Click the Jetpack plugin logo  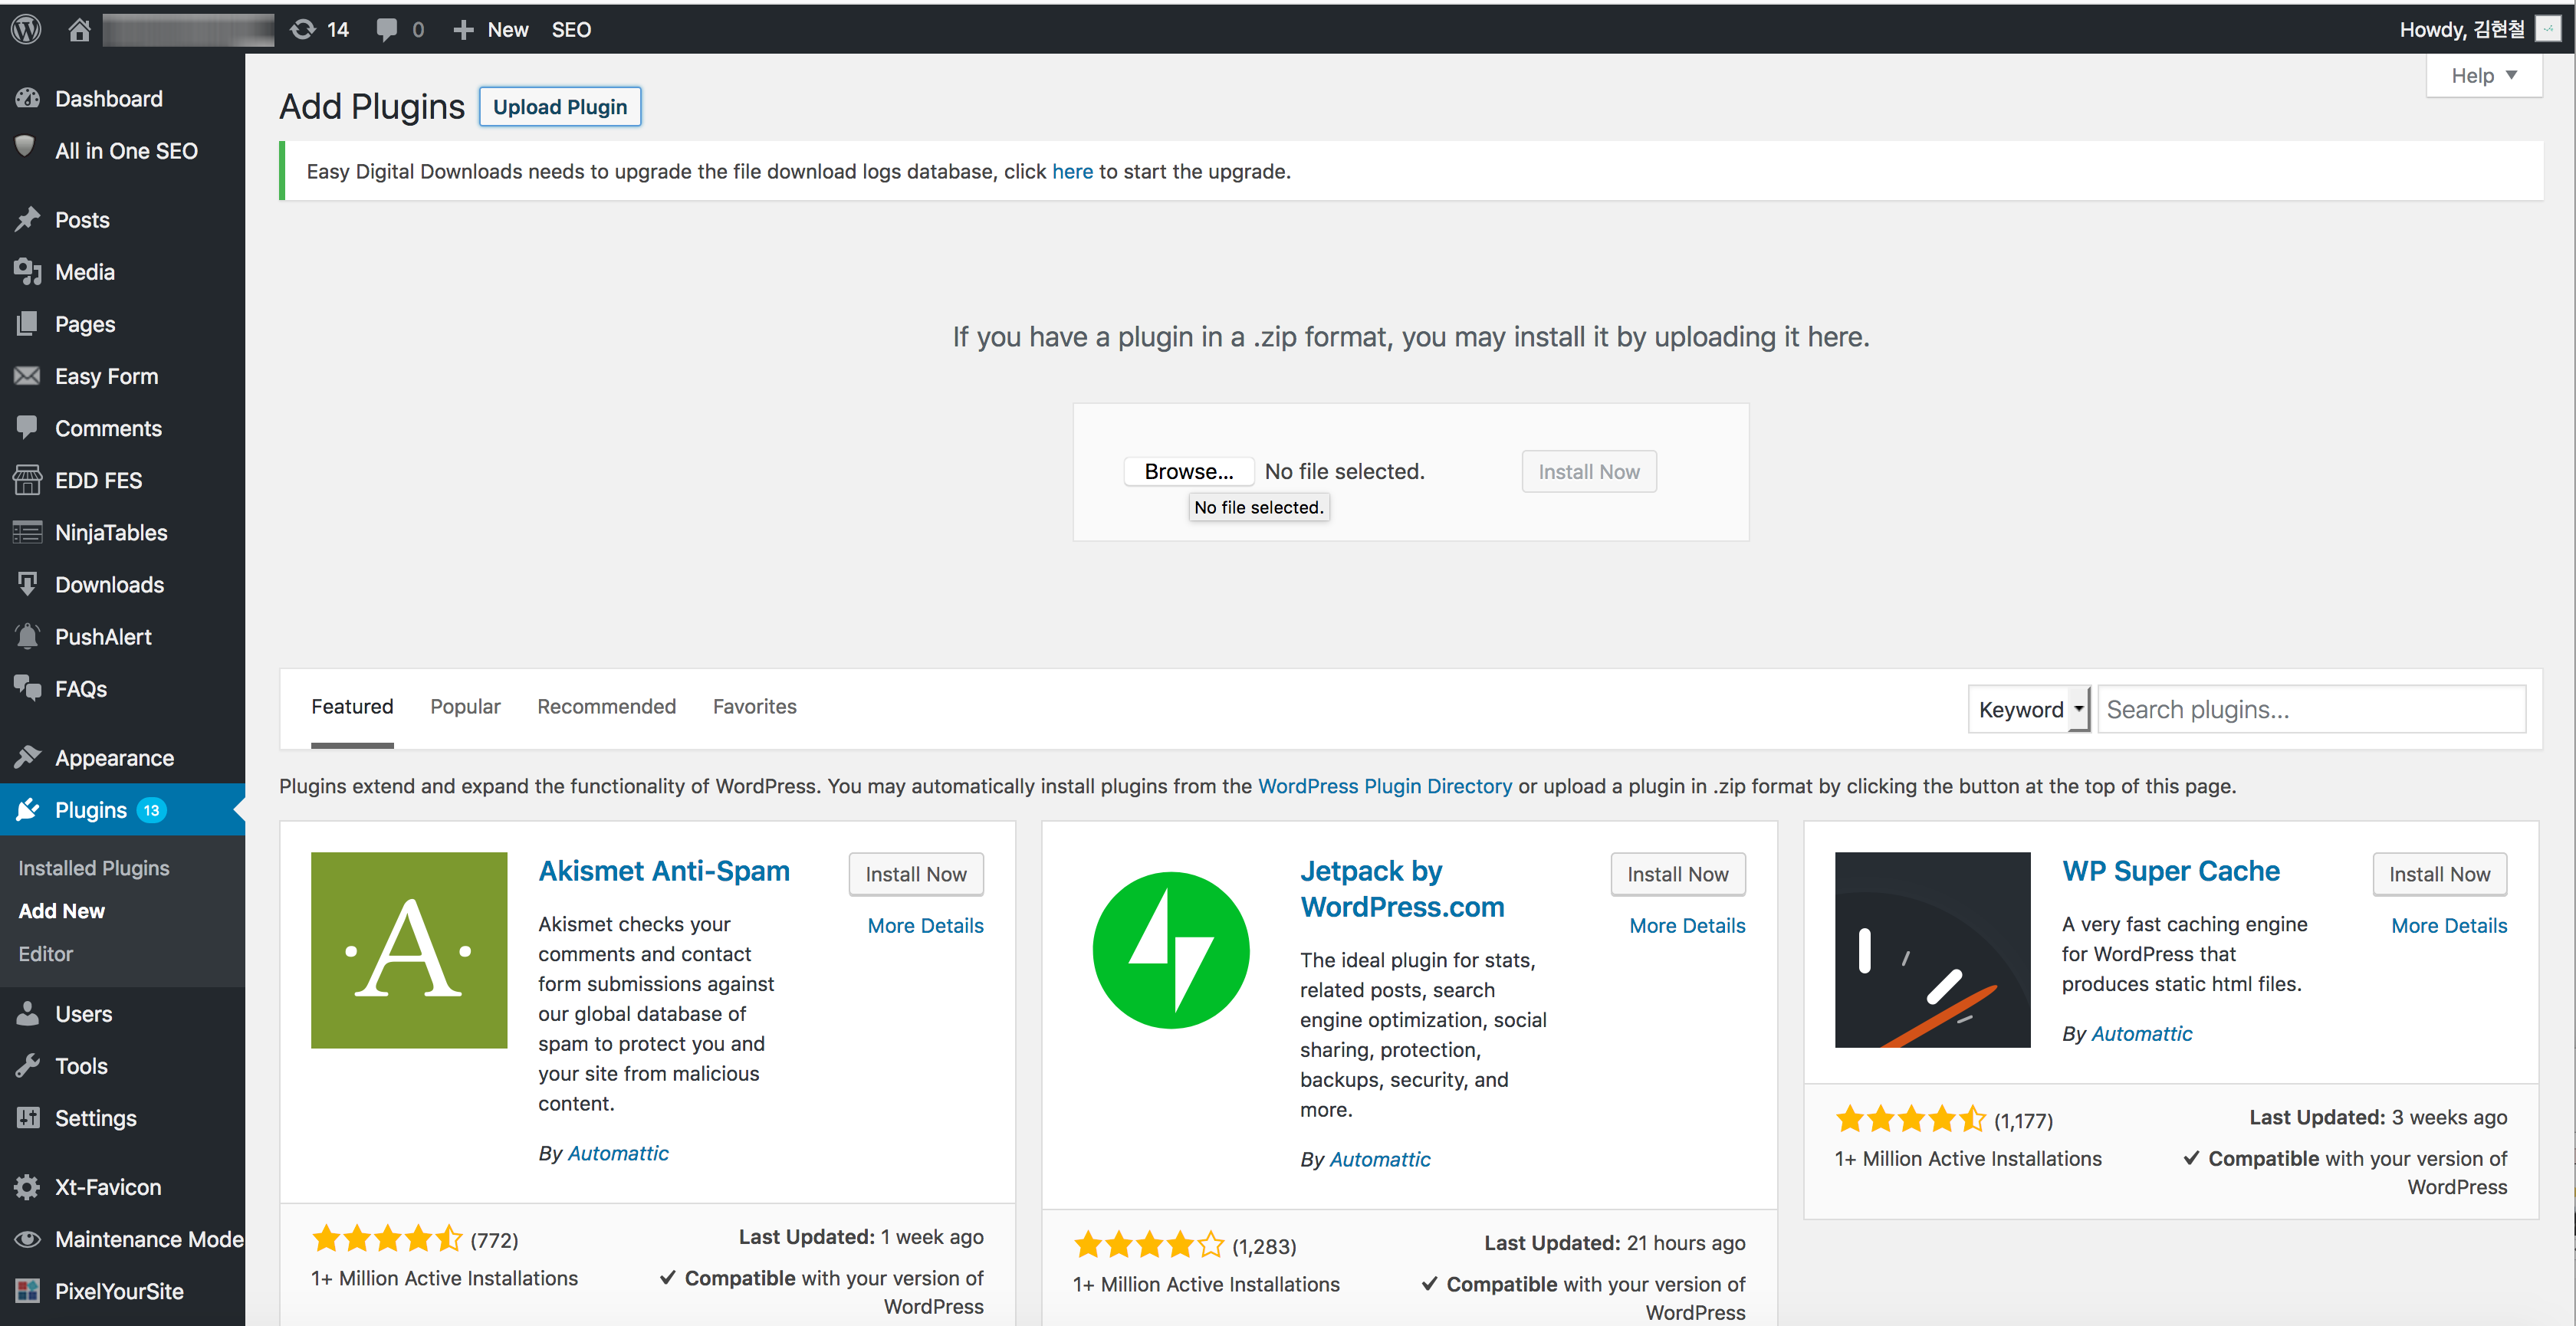1171,950
